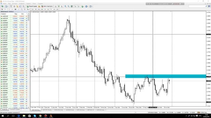This screenshot has width=211, height=118.
Task: Click the triangle beside USDCAD,Daily chart title
Action: coord(31,12)
